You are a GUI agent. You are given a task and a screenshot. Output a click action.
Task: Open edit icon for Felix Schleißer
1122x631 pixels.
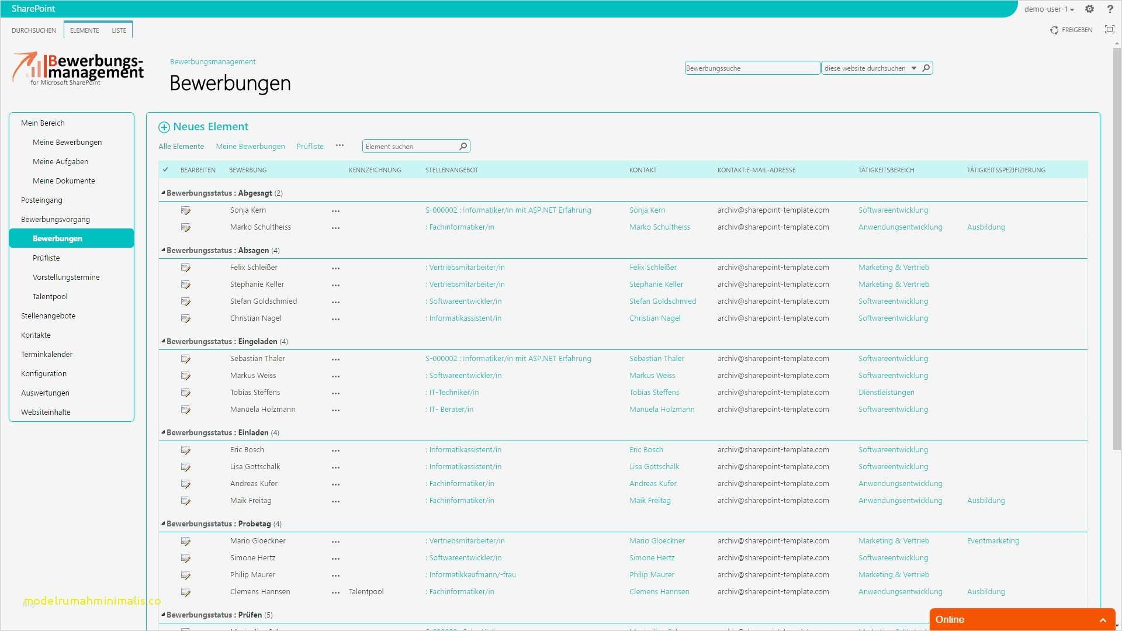[x=185, y=268]
